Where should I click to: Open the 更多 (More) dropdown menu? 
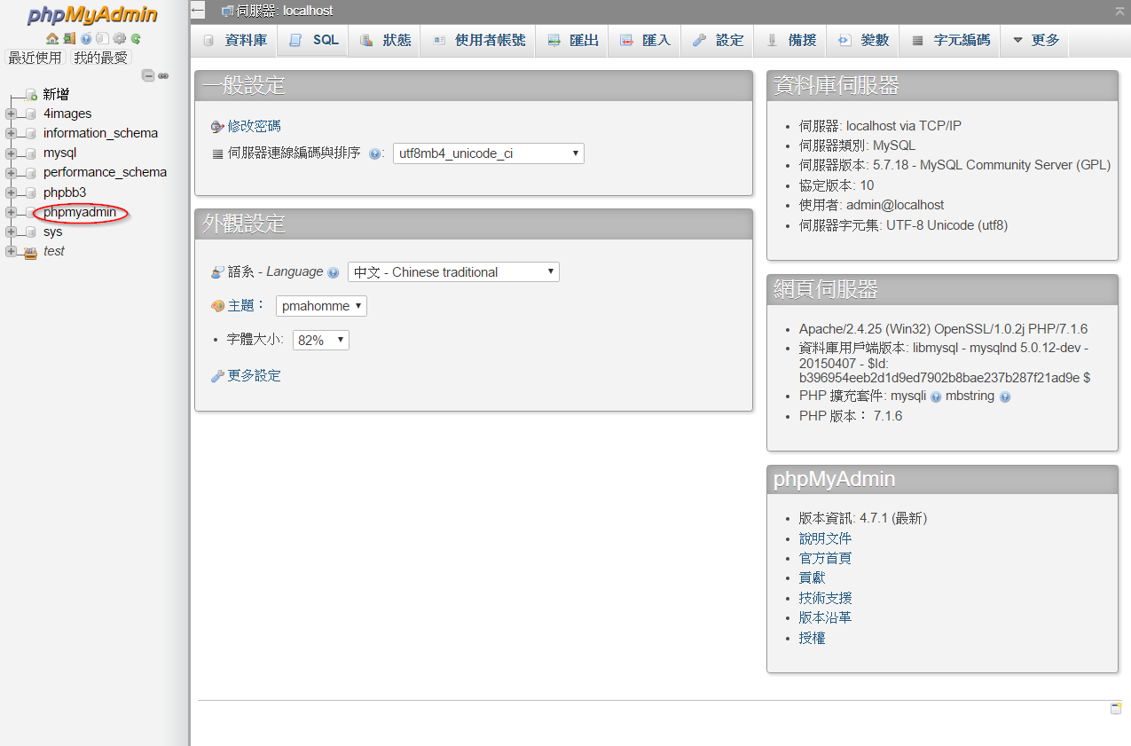(x=1035, y=41)
